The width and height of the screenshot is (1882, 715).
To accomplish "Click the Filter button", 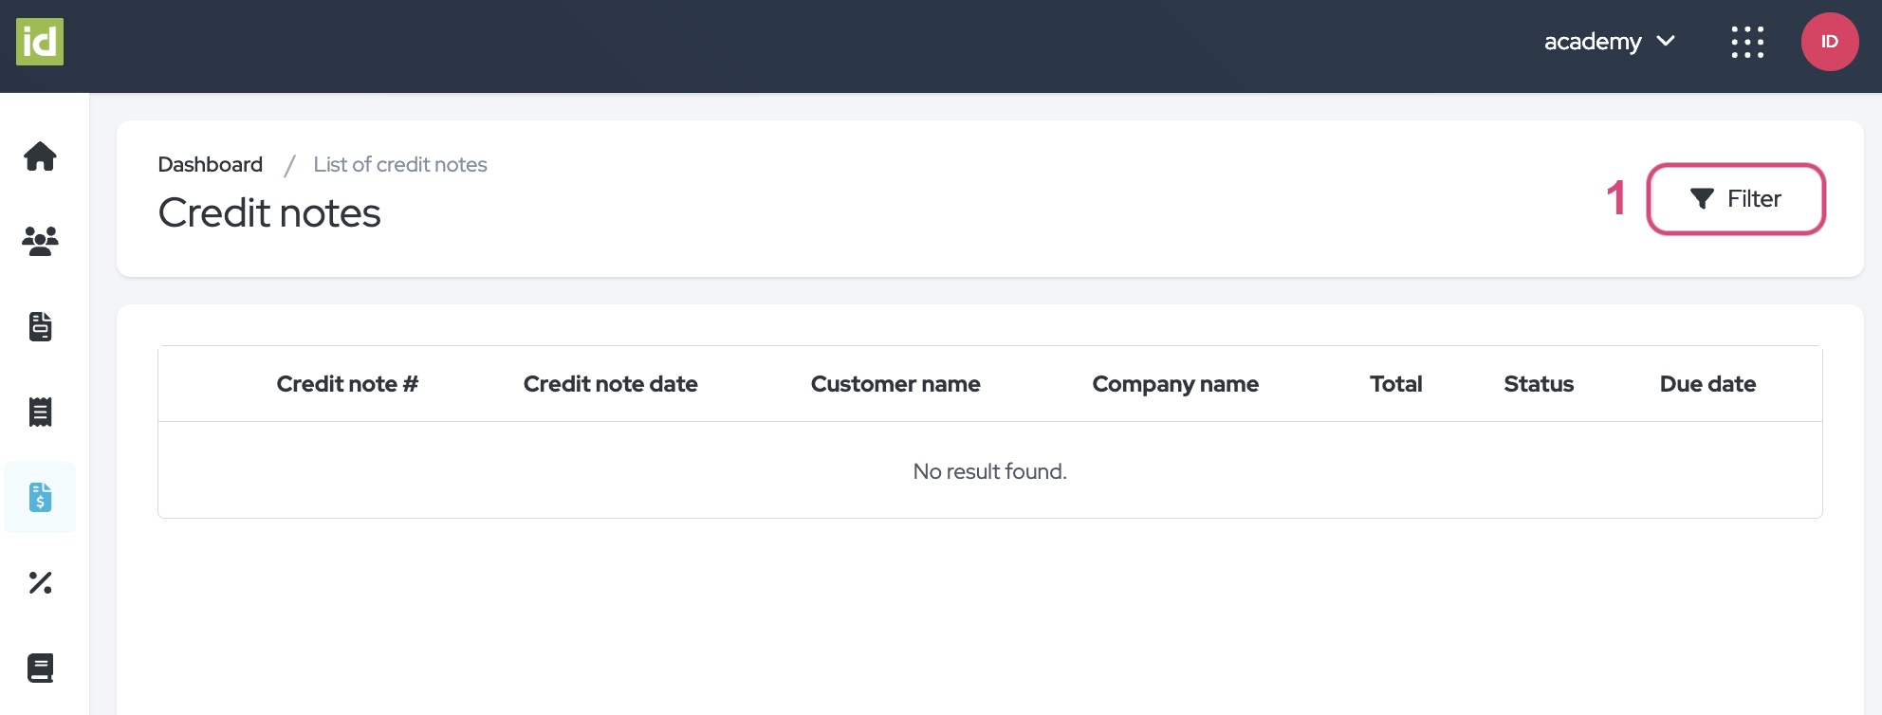I will [x=1735, y=199].
